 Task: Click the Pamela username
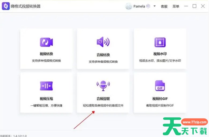click(x=139, y=6)
